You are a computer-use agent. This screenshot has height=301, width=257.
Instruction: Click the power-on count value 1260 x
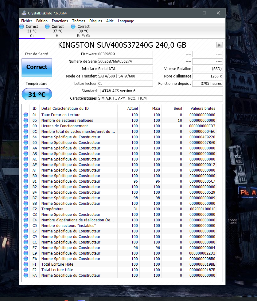coord(208,76)
